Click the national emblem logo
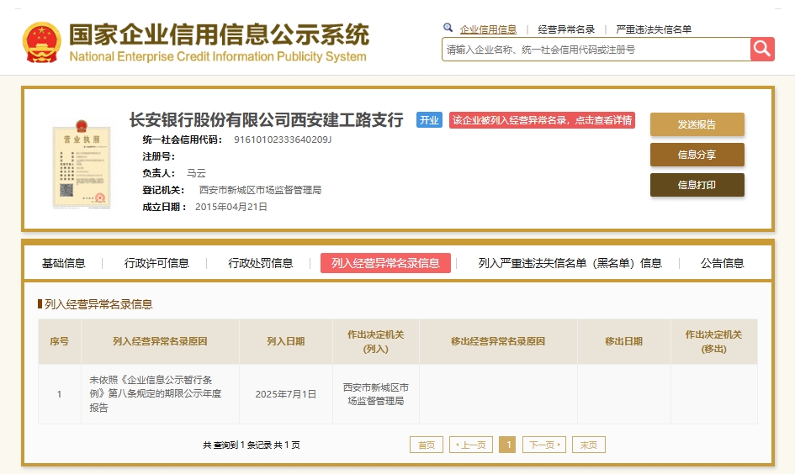 click(41, 43)
